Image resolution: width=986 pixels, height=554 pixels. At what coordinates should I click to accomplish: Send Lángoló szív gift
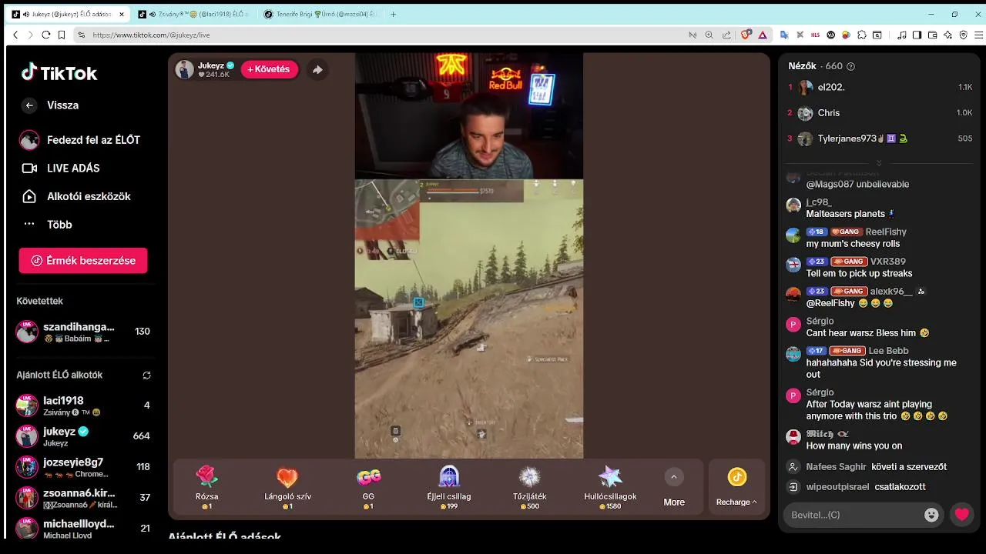[x=287, y=487]
